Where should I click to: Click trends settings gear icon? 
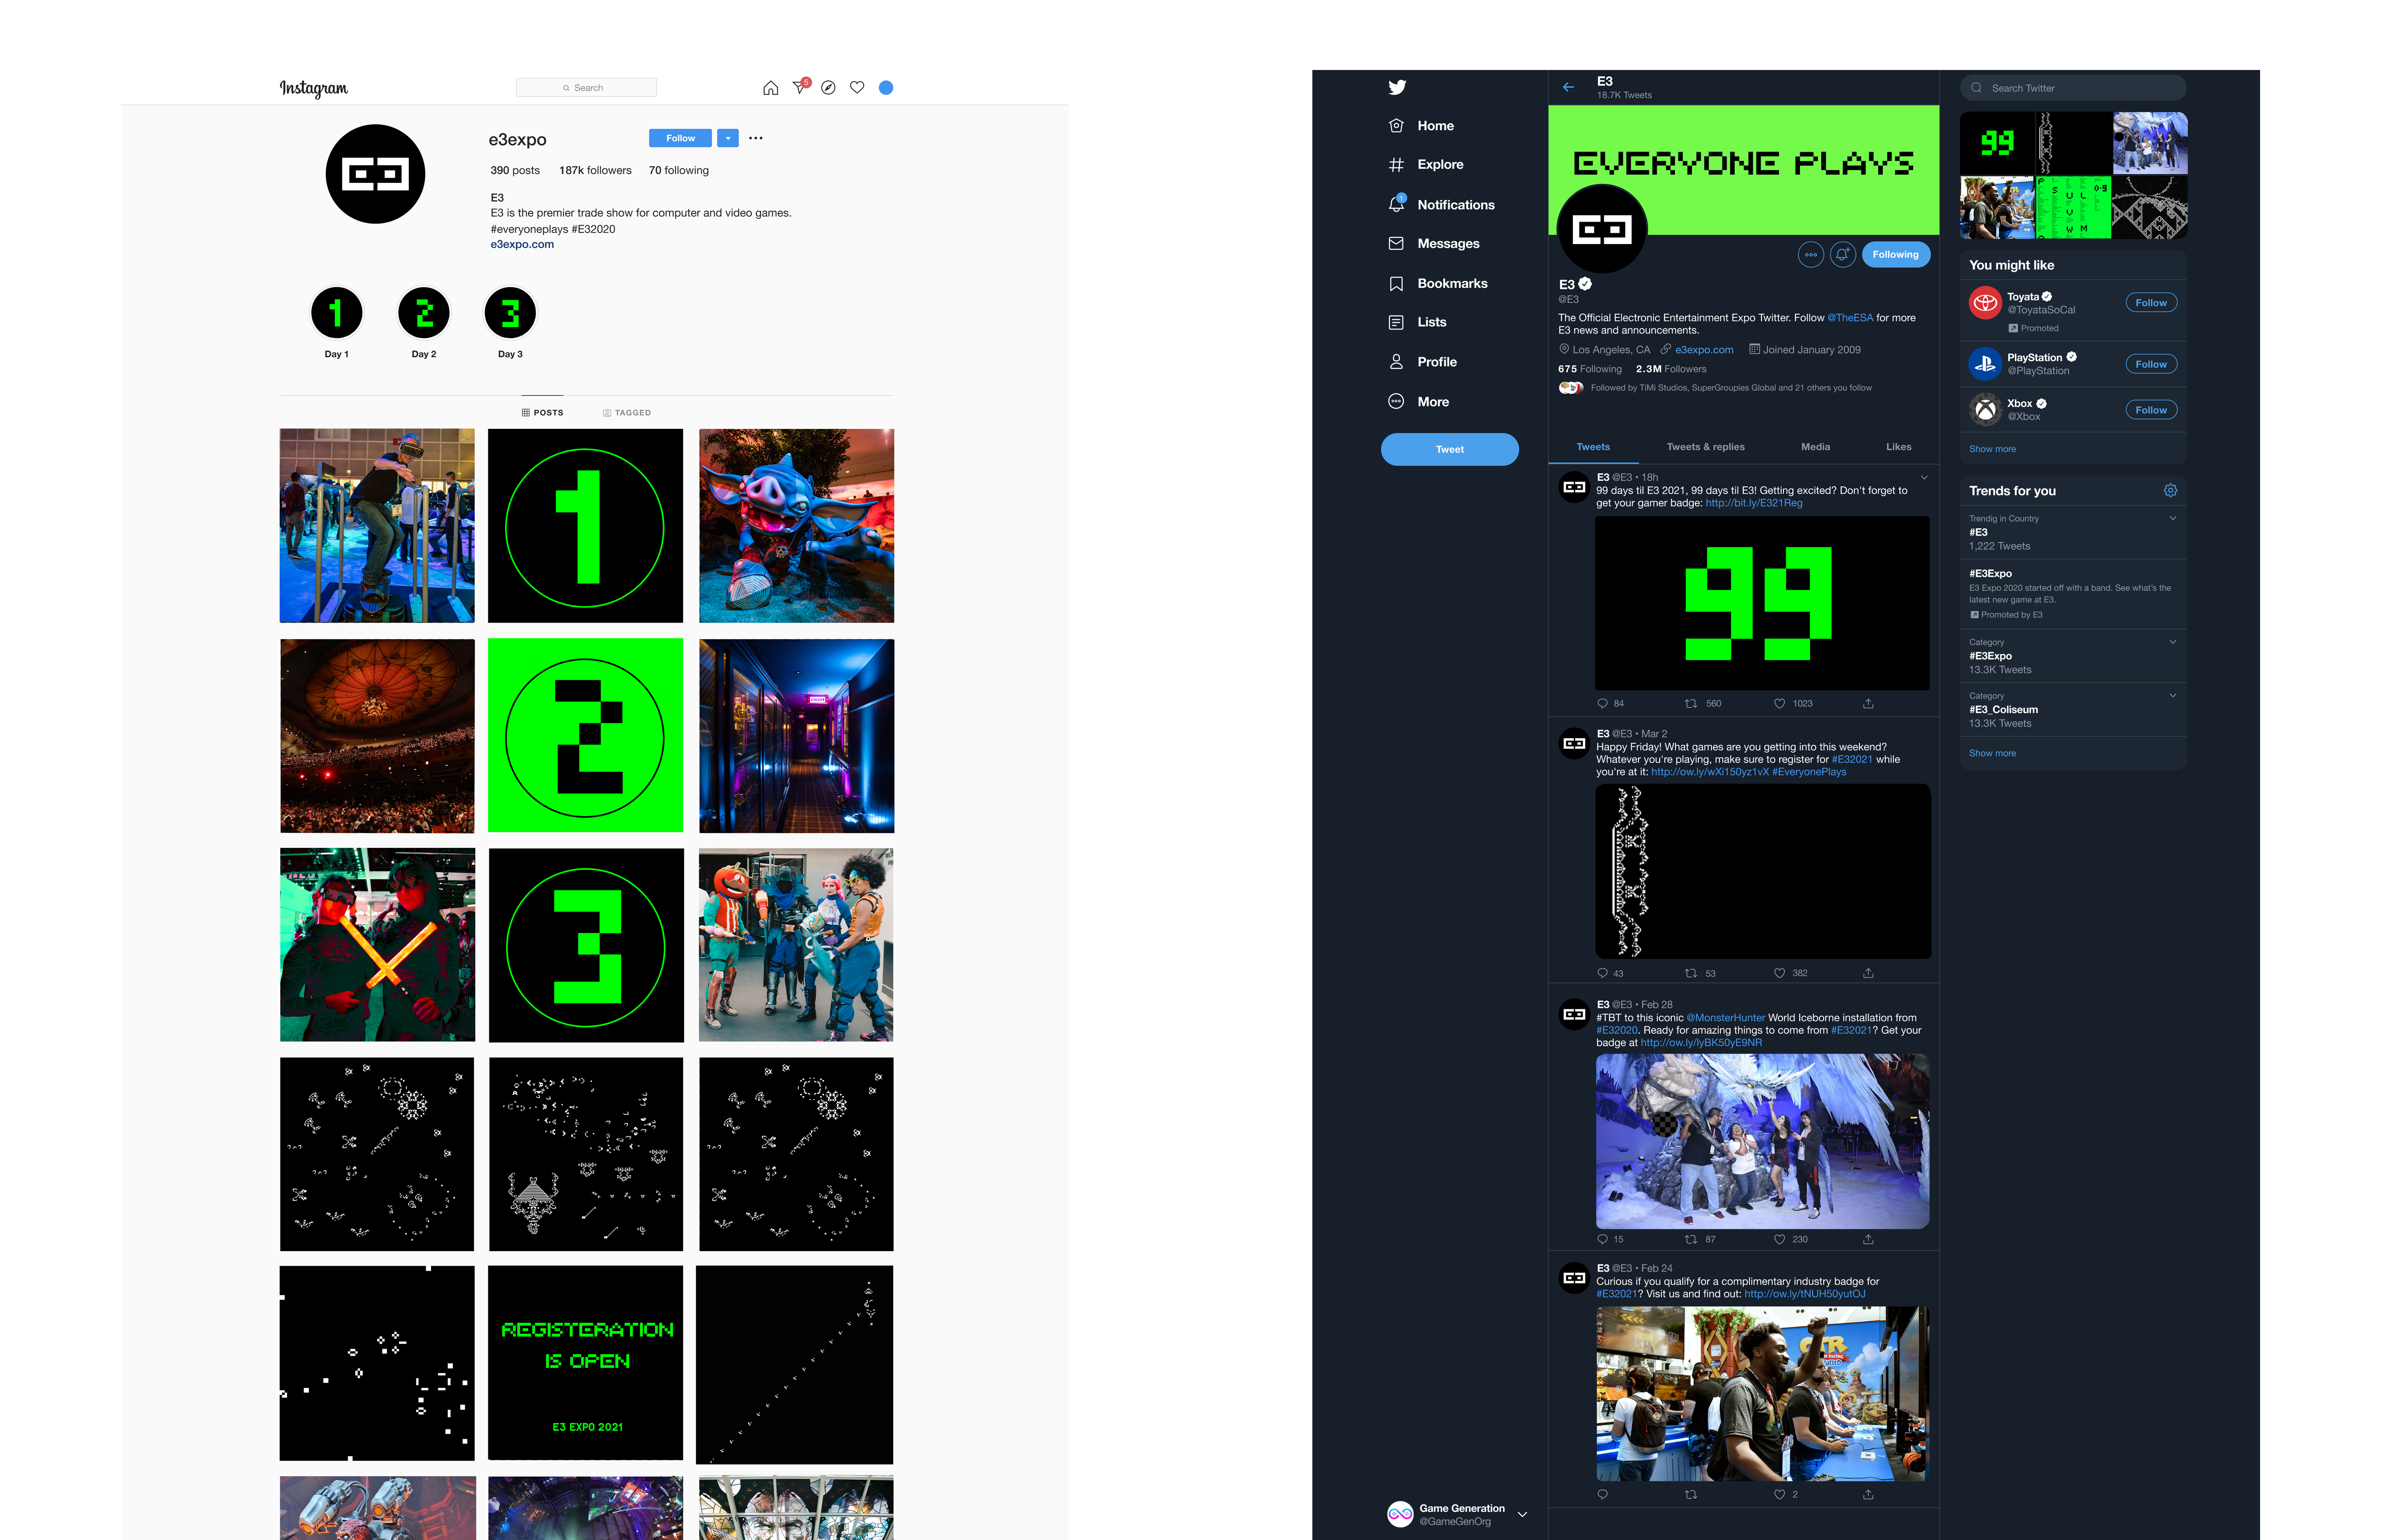pos(2170,490)
